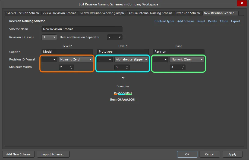
Task: Edit the Scheme Name field
Action: click(82, 29)
